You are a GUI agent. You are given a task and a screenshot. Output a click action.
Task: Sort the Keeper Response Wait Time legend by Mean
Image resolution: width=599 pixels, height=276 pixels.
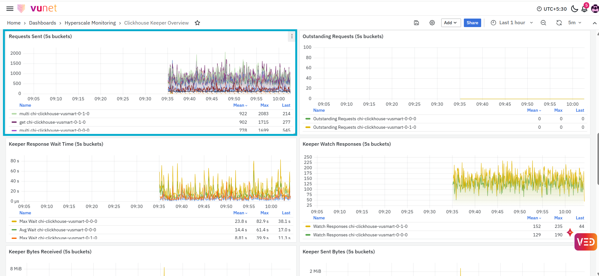(x=240, y=213)
